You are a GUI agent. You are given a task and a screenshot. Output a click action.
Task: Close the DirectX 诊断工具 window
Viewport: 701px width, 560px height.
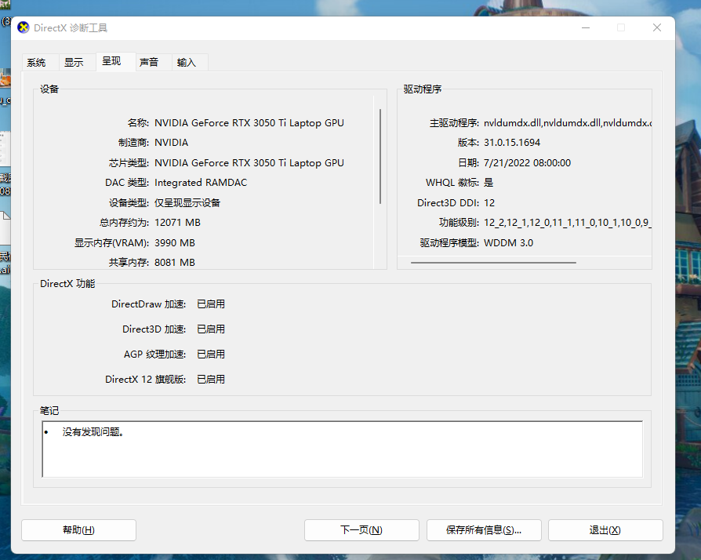657,28
